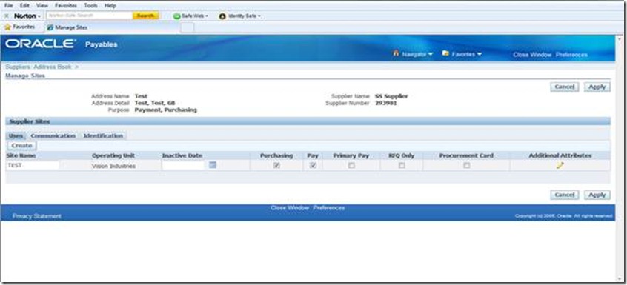This screenshot has width=627, height=285.
Task: Open the Identity Safe dropdown menu
Action: point(259,16)
